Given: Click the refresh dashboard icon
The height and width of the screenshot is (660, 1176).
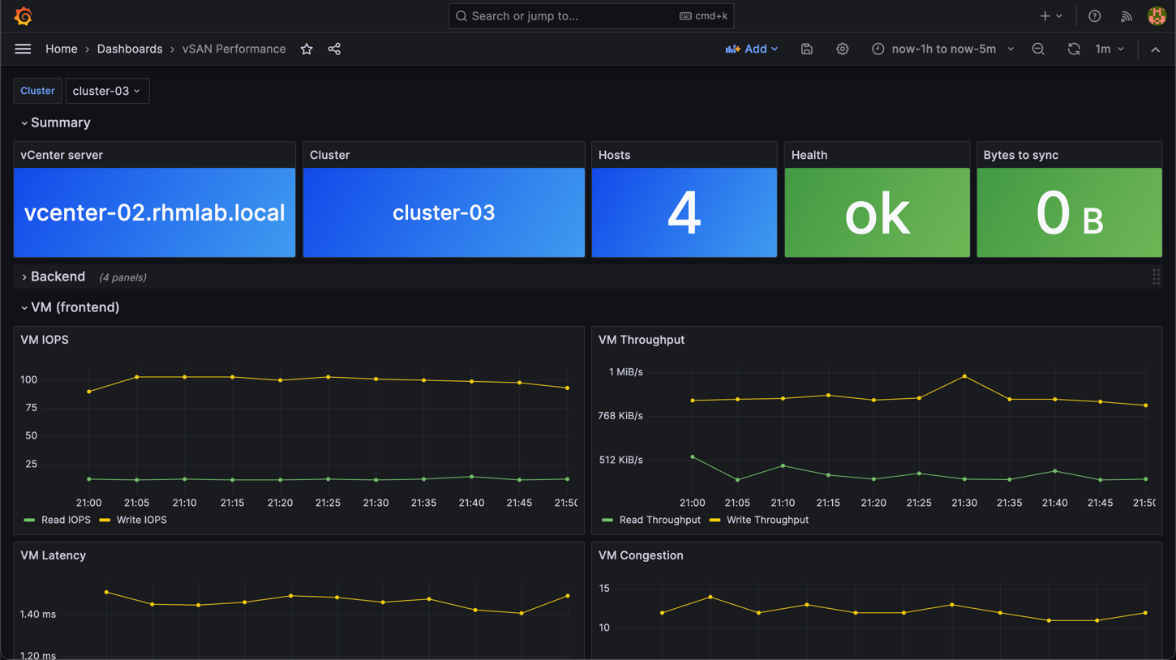Looking at the screenshot, I should coord(1074,49).
